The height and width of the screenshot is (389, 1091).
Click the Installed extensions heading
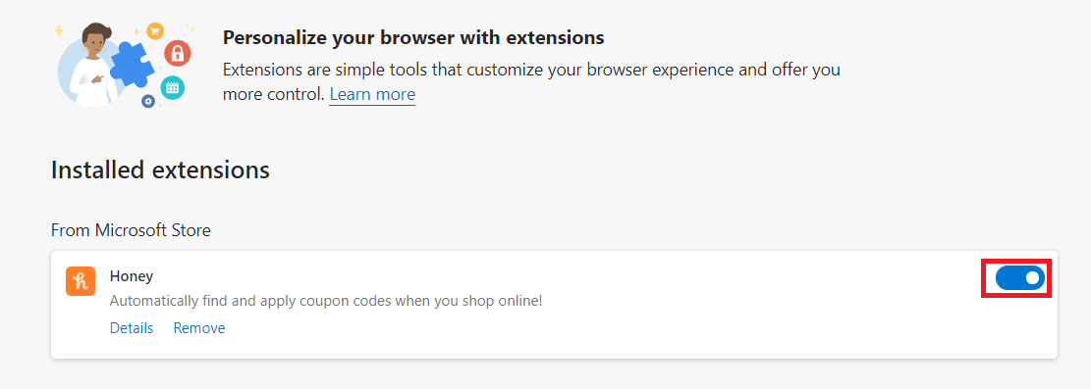[x=160, y=170]
